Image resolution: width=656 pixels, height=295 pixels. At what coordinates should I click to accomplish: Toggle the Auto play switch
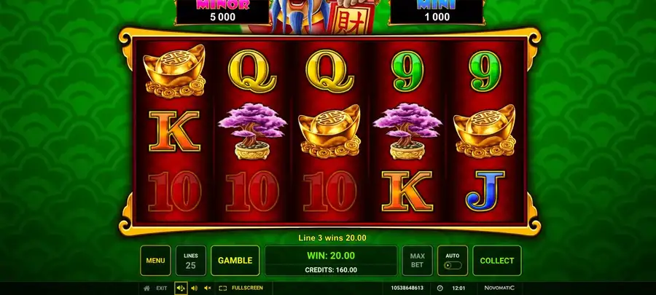click(453, 265)
